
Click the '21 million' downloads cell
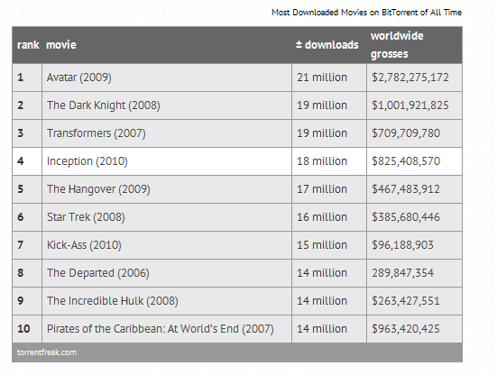[x=329, y=78]
